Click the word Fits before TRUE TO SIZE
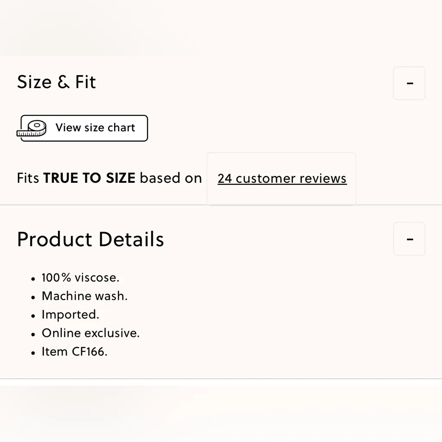442x442 pixels. click(28, 178)
